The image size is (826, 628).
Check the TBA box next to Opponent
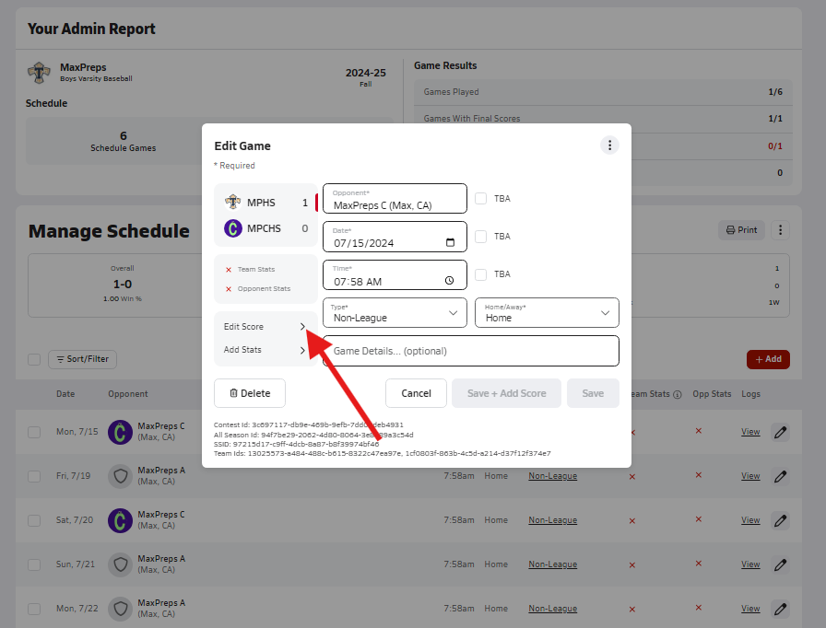pyautogui.click(x=480, y=198)
